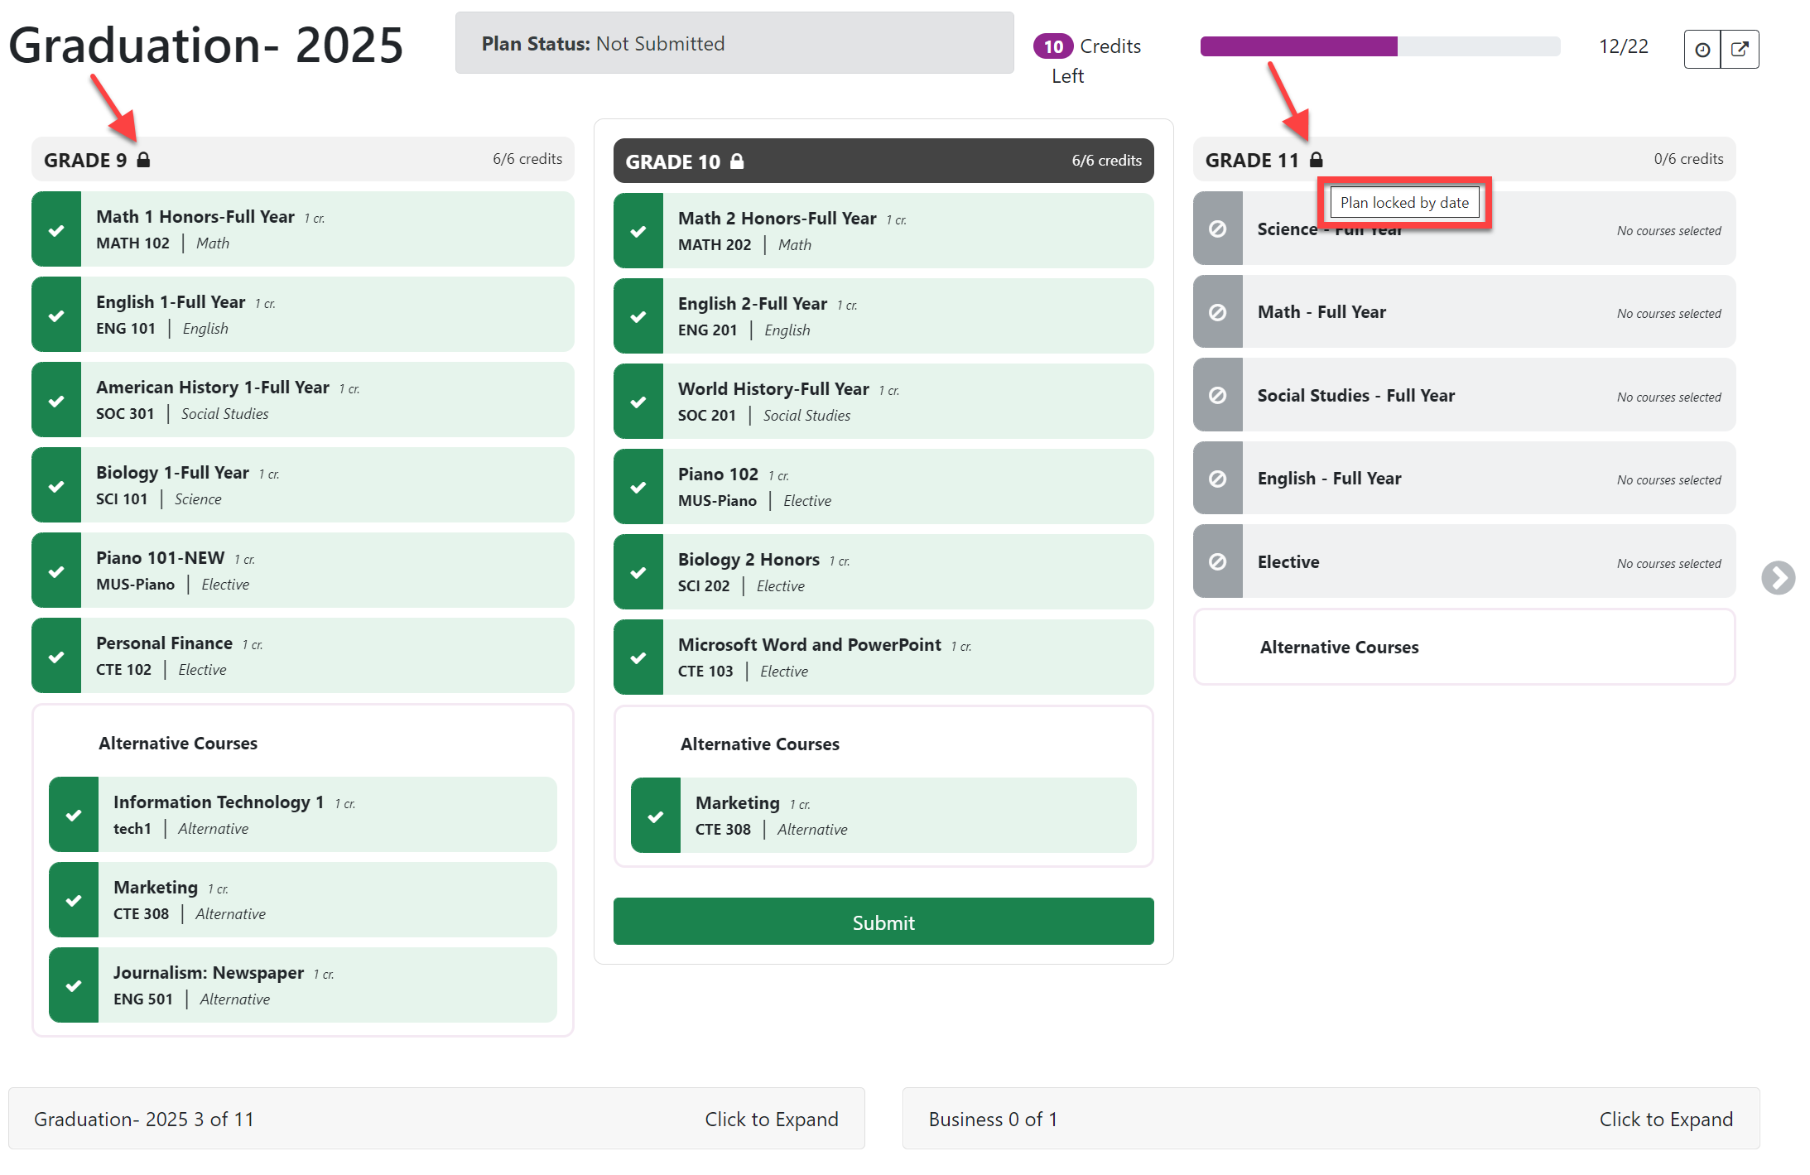
Task: Click checkmark for English 2-Full Year
Action: [638, 316]
